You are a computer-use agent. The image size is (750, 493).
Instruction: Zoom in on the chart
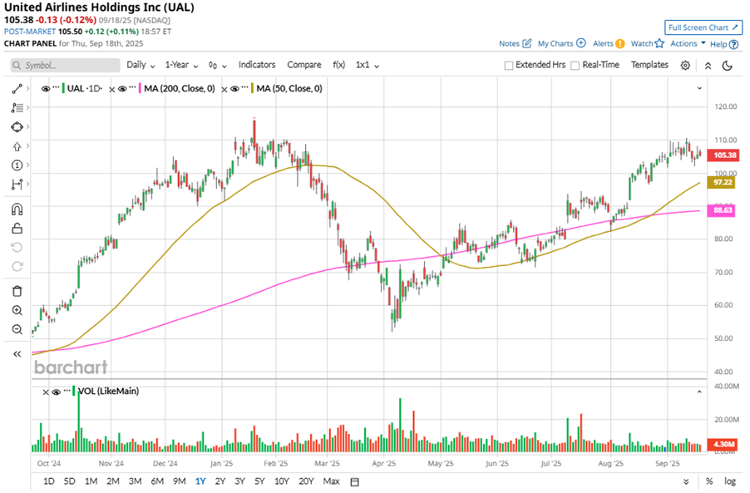[x=17, y=310]
